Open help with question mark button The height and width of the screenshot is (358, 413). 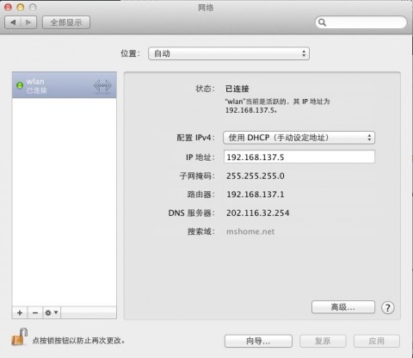(x=388, y=308)
